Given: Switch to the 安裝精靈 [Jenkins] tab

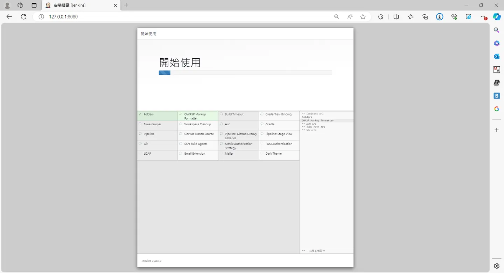Looking at the screenshot, I should point(81,5).
